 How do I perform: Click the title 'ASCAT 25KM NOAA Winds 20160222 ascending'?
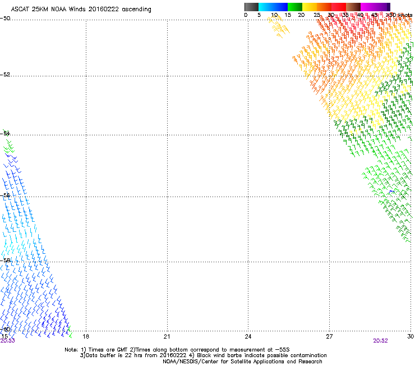(81, 10)
